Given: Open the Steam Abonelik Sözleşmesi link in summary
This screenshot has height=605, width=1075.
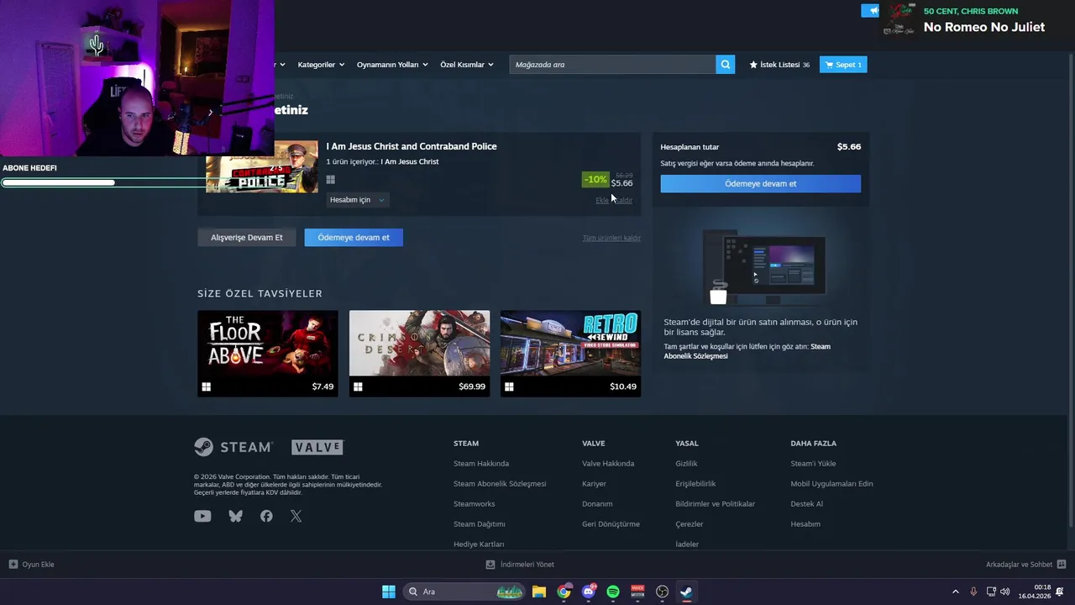Looking at the screenshot, I should (x=747, y=351).
